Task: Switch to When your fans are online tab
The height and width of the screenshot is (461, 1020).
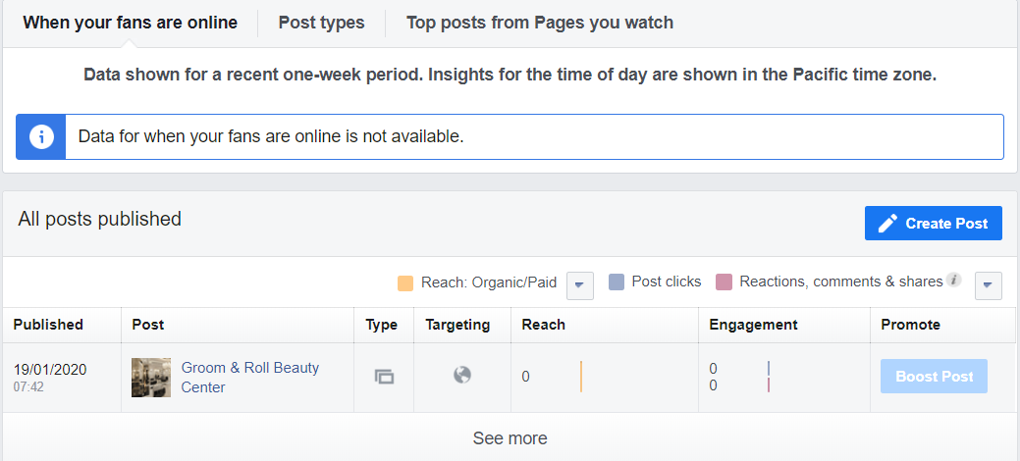Action: pyautogui.click(x=130, y=23)
